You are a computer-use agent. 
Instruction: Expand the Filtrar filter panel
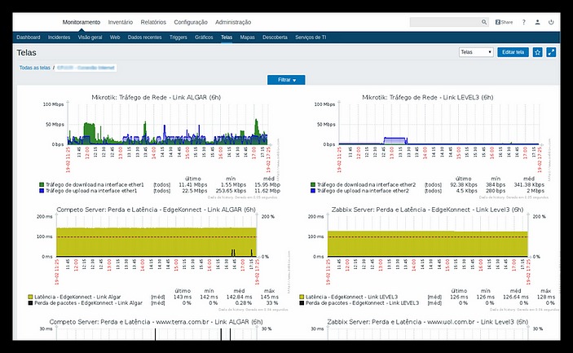pyautogui.click(x=286, y=79)
